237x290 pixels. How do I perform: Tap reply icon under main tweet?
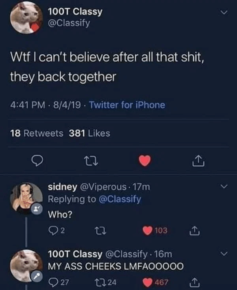(37, 161)
